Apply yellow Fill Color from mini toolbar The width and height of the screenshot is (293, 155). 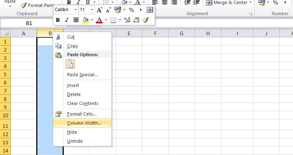pos(86,20)
